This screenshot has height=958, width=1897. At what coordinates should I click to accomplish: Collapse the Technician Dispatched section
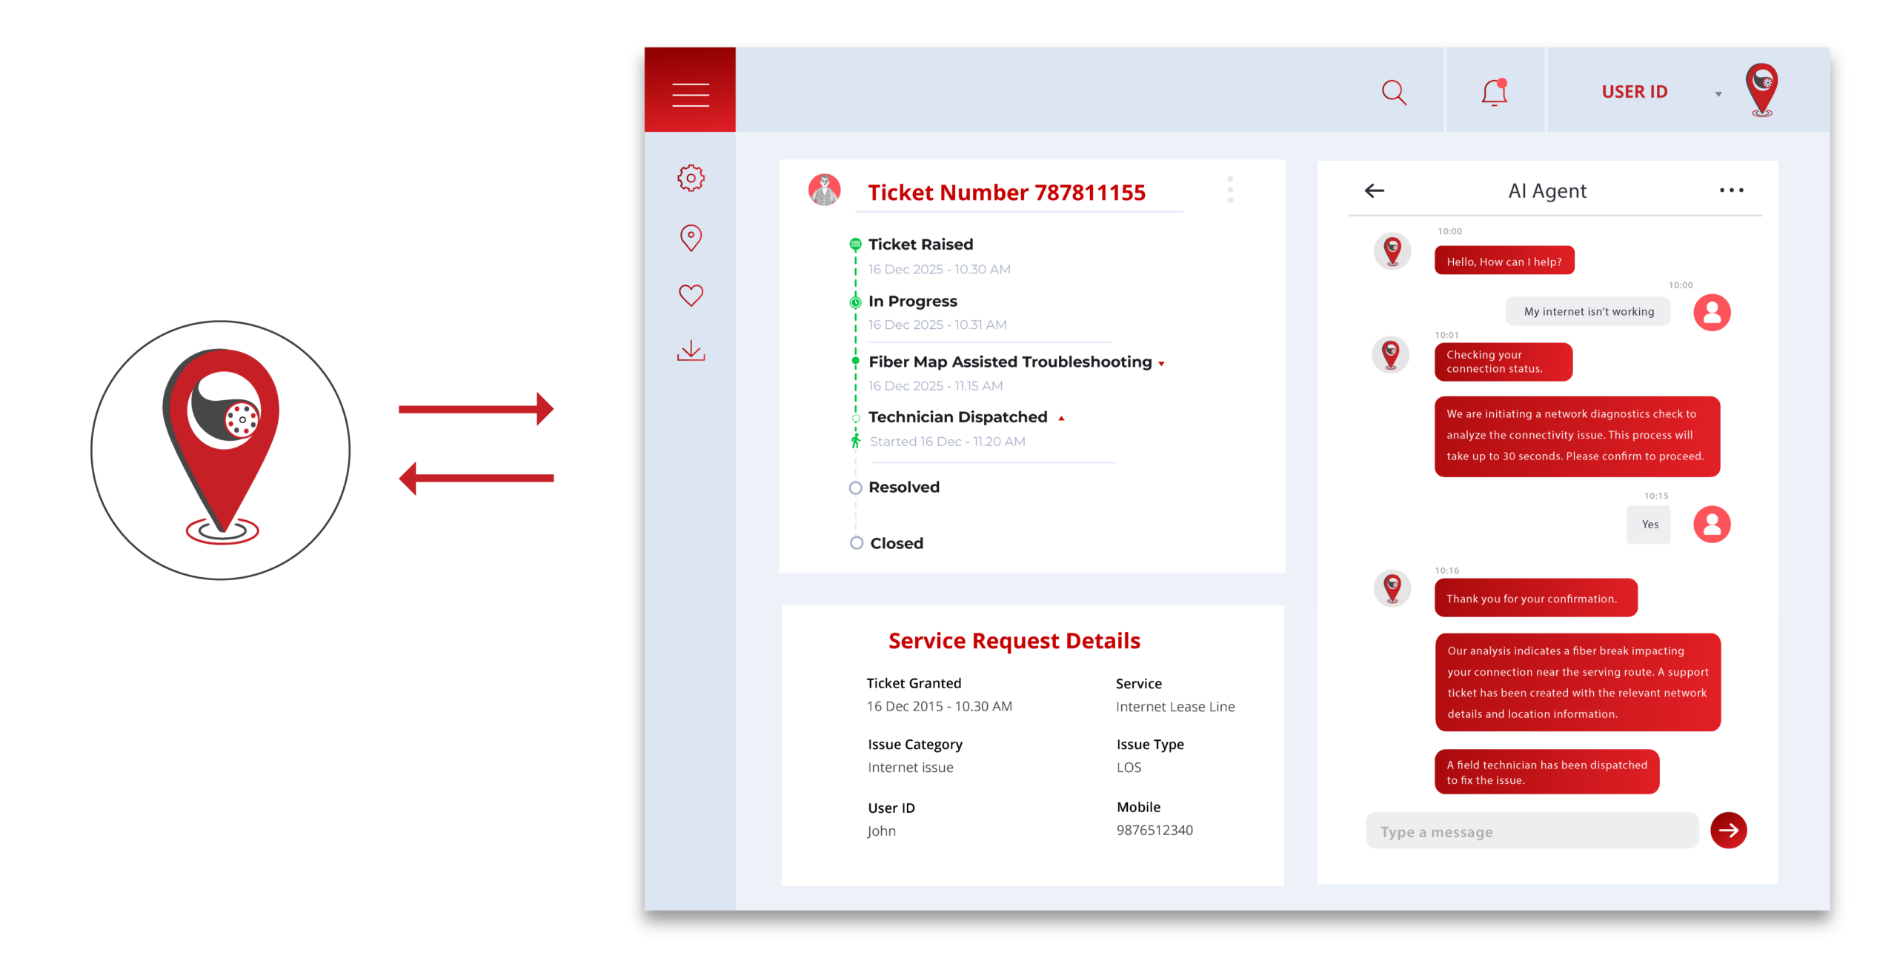coord(1061,419)
